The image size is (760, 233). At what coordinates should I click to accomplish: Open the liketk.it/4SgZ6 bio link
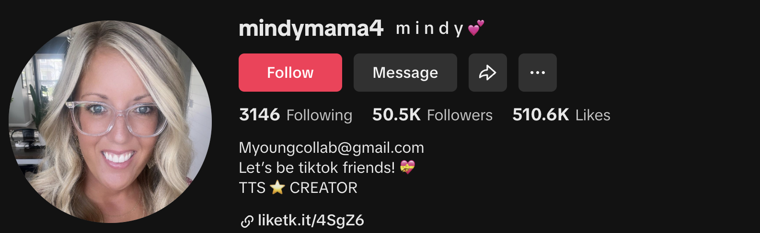coord(311,220)
